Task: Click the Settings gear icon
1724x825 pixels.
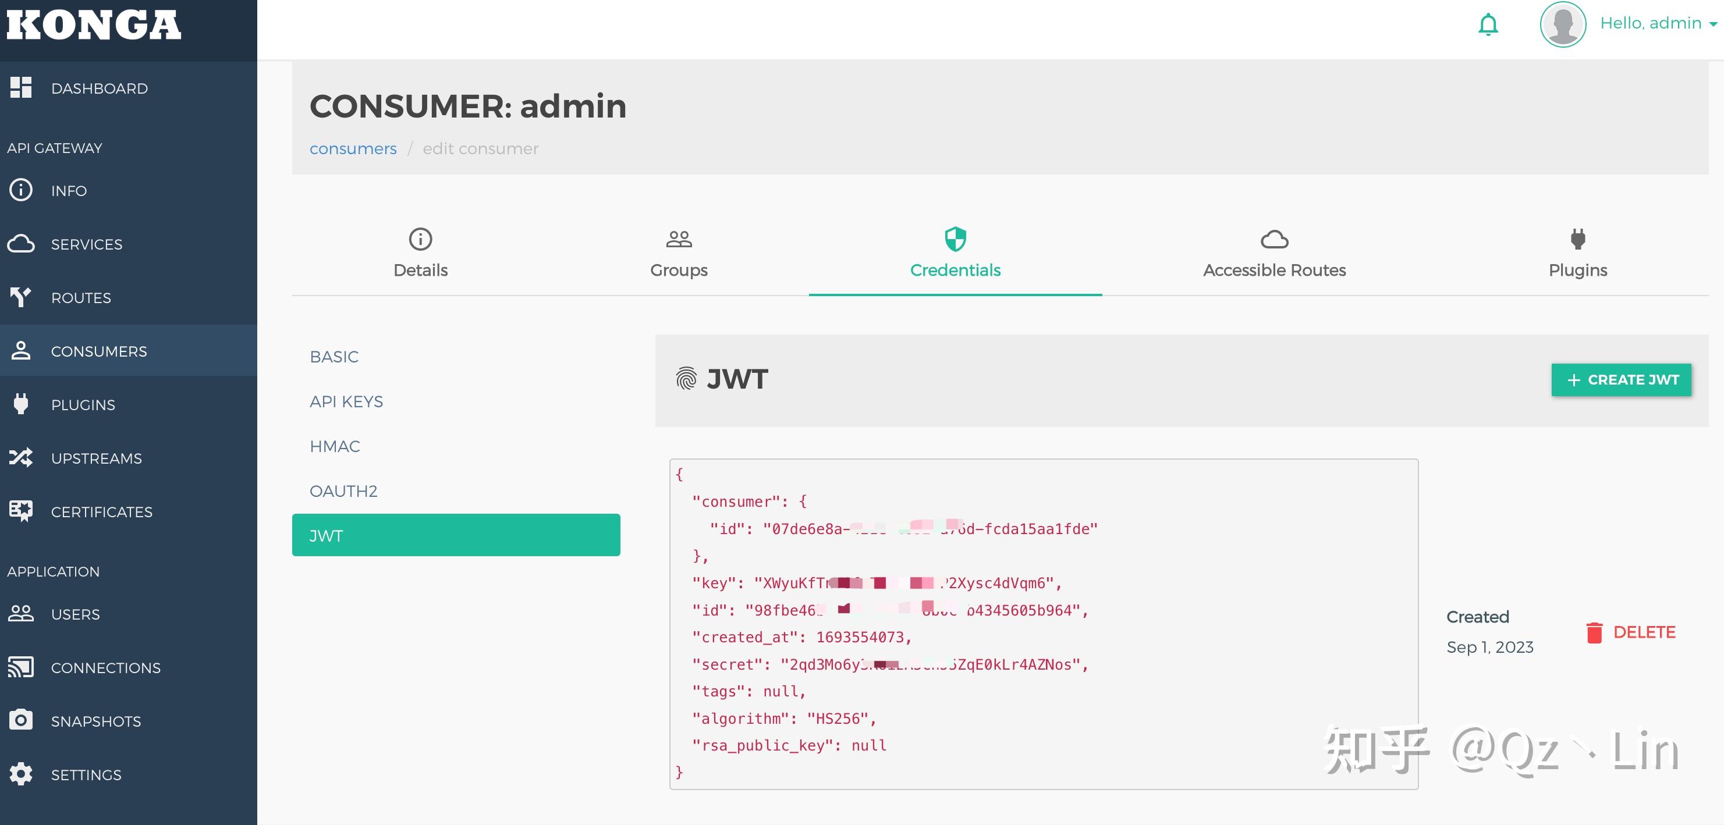Action: click(21, 773)
